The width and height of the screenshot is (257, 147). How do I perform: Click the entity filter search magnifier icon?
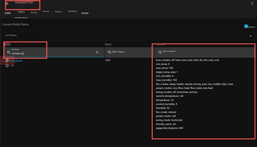(9, 52)
